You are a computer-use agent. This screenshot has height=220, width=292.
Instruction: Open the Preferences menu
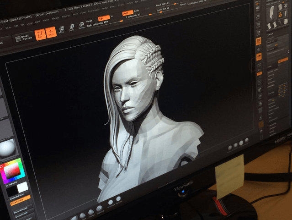[94, 11]
